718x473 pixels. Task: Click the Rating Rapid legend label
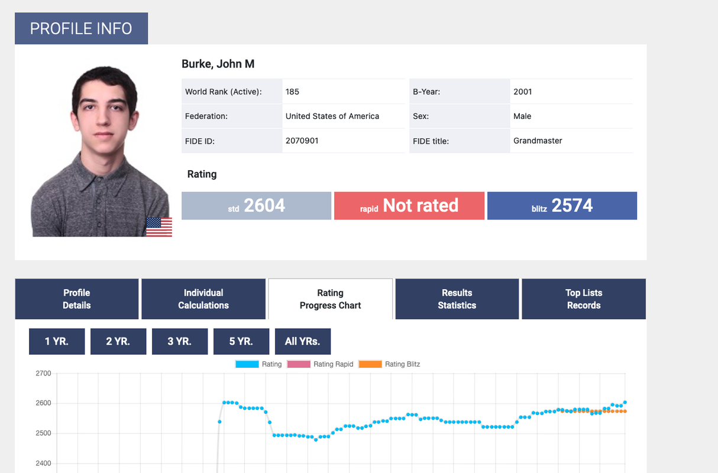click(333, 364)
